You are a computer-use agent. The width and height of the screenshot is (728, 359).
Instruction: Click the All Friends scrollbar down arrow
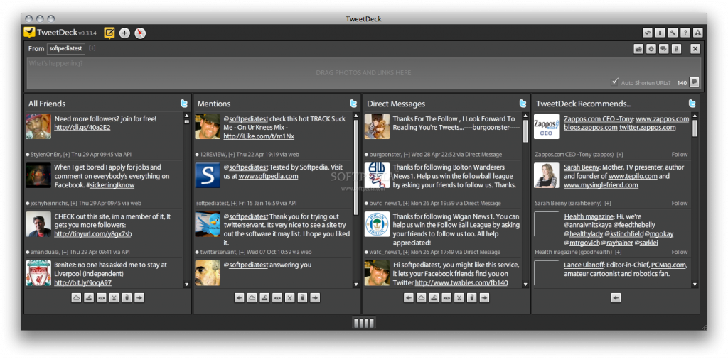coord(187,285)
